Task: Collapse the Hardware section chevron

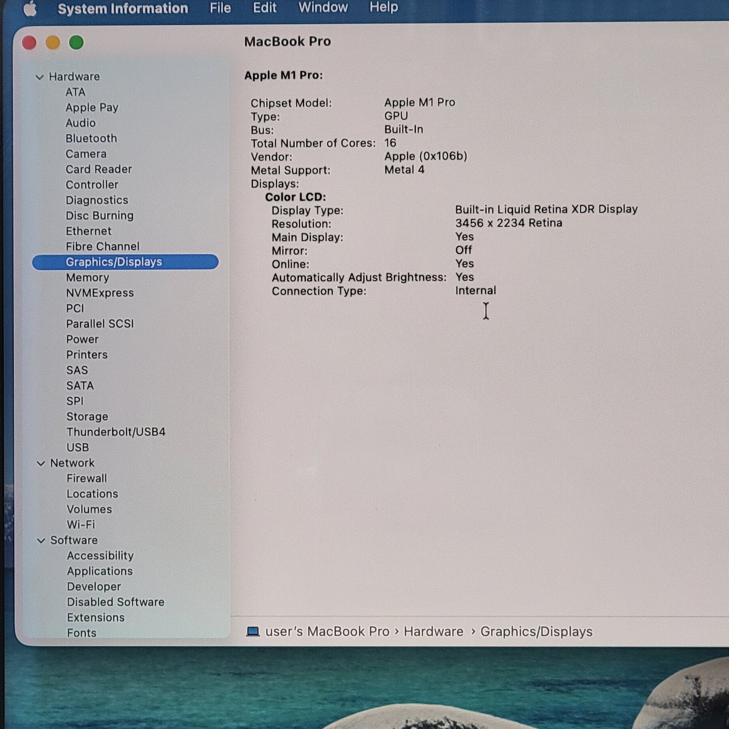Action: 39,77
